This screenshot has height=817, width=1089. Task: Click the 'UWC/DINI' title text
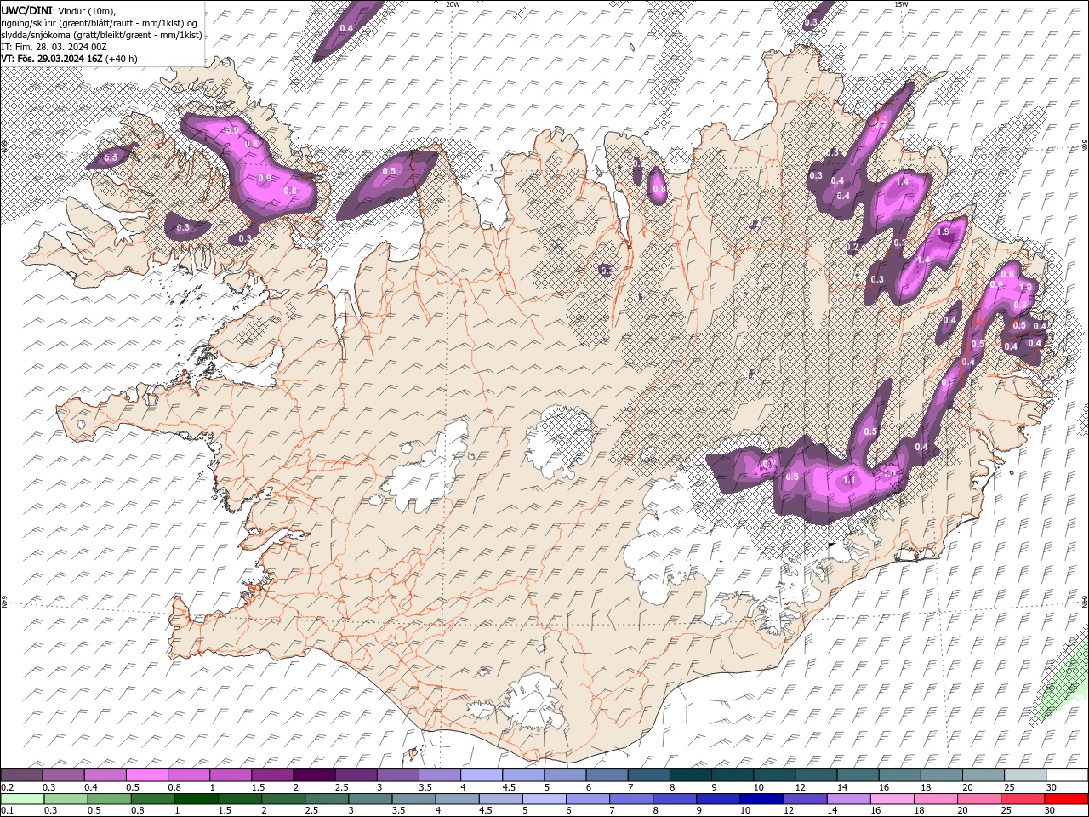click(x=25, y=10)
